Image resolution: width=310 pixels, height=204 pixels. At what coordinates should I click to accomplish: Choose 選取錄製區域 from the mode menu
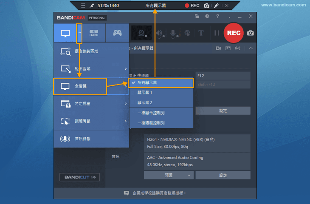pyautogui.click(x=91, y=51)
